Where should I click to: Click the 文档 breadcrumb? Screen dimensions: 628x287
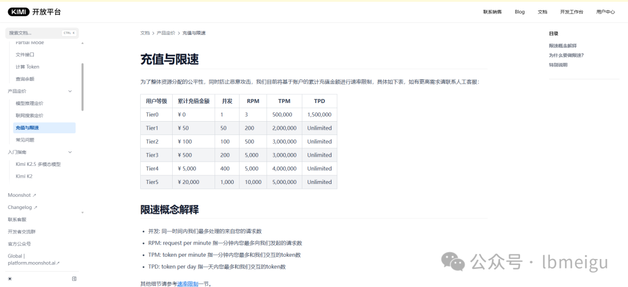point(145,33)
